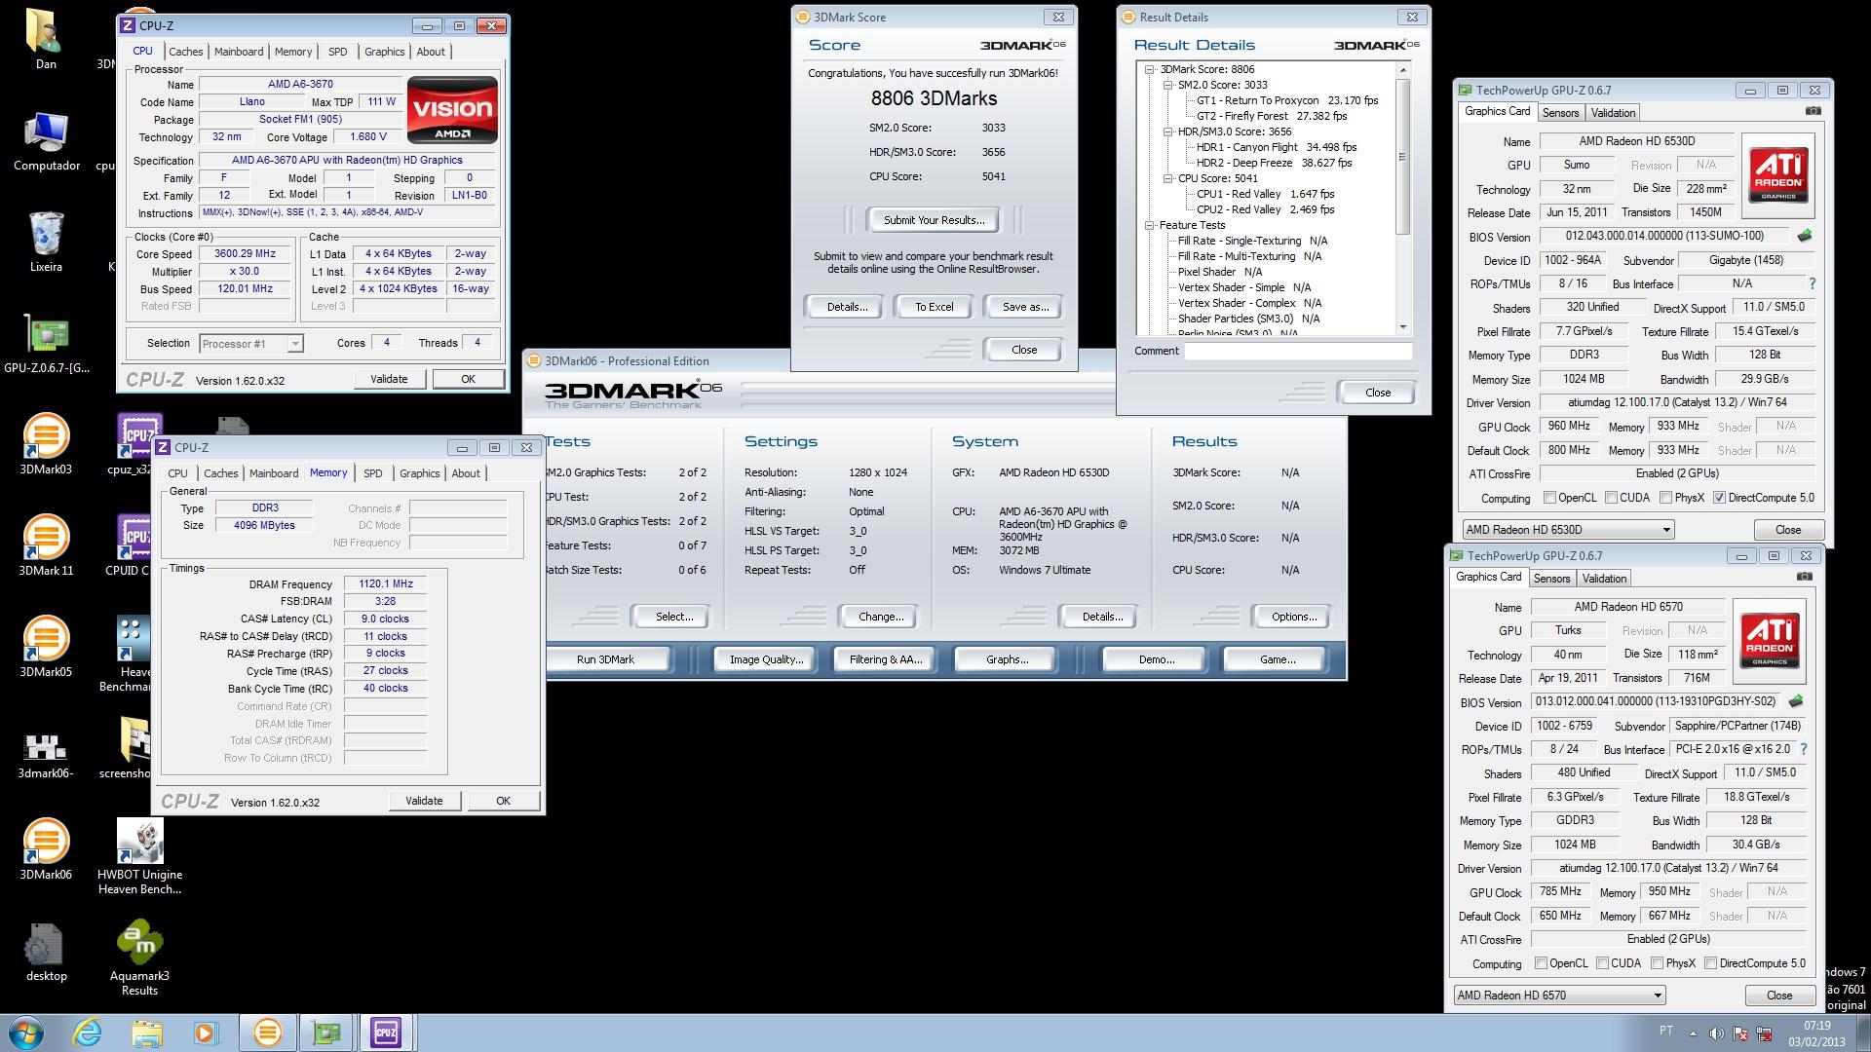Open the Lixeira recycle bin icon

[x=46, y=242]
